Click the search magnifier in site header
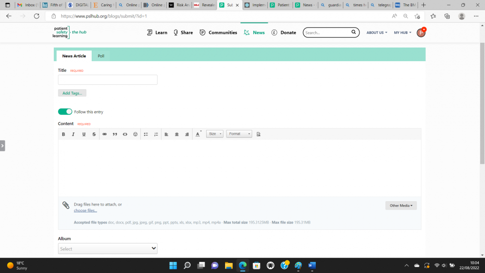The width and height of the screenshot is (485, 273). coord(354,32)
